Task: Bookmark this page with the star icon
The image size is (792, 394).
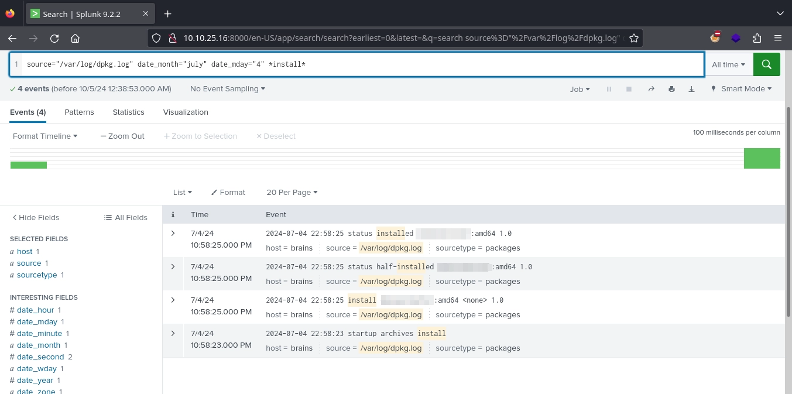Action: pyautogui.click(x=633, y=38)
